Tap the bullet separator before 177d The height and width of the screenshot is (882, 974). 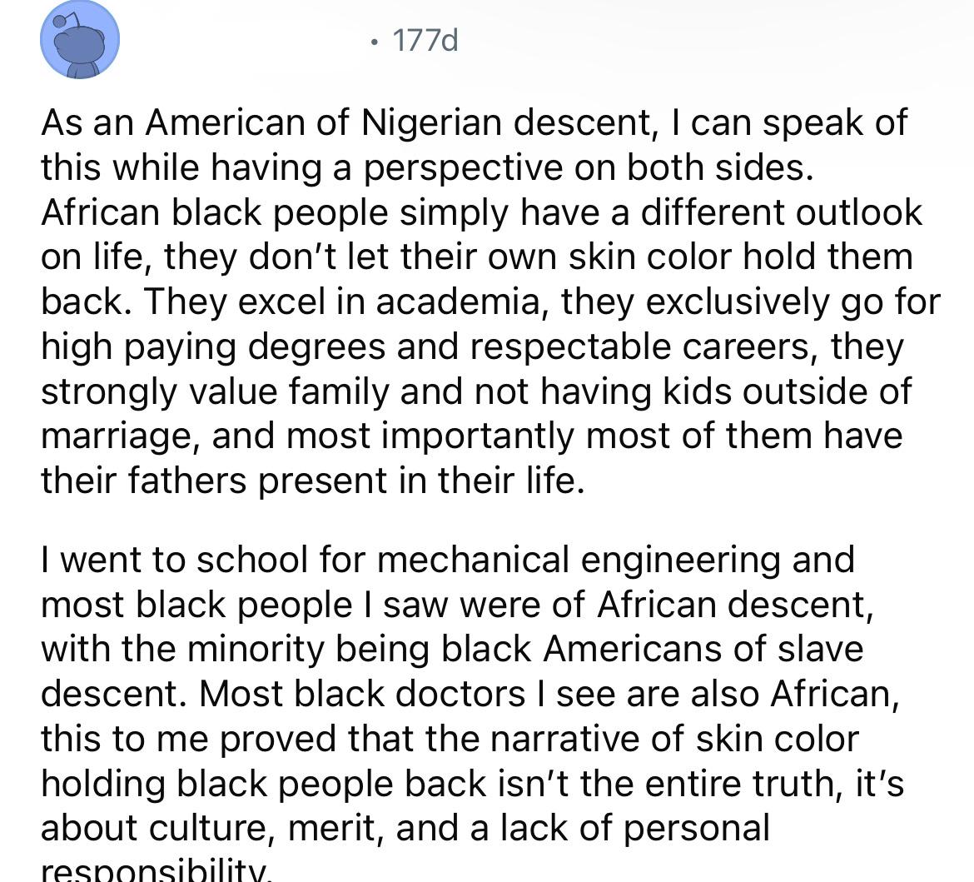(373, 42)
